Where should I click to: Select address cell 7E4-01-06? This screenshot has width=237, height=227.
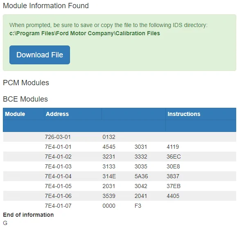click(x=58, y=196)
